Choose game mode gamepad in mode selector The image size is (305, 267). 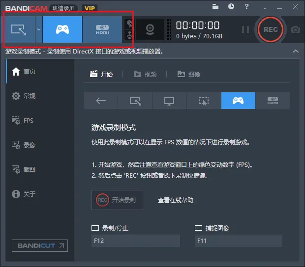tap(238, 101)
